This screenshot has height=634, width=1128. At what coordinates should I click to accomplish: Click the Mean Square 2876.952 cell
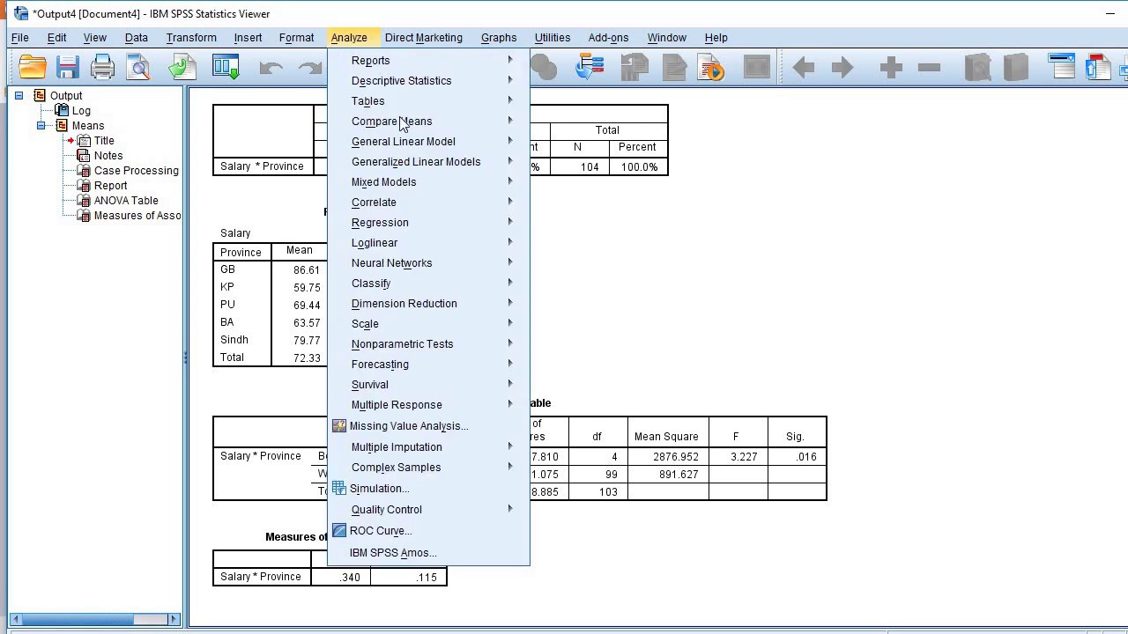pyautogui.click(x=666, y=456)
